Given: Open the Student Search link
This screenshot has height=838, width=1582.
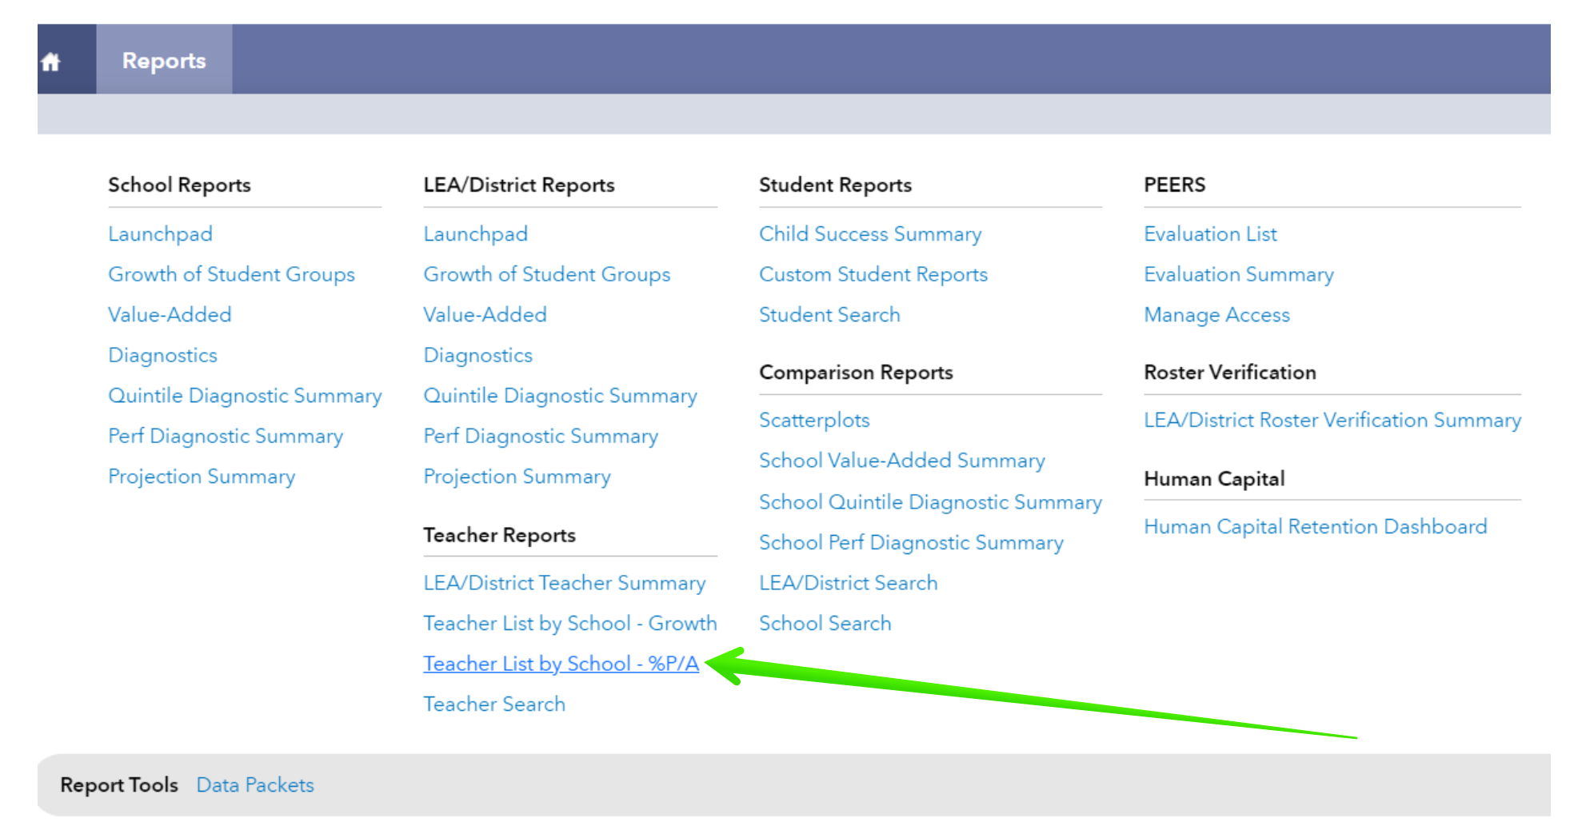Looking at the screenshot, I should 829,315.
